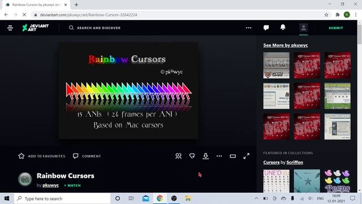Open the GANT icon set thumbnail
This screenshot has height=204, width=362.
click(276, 65)
